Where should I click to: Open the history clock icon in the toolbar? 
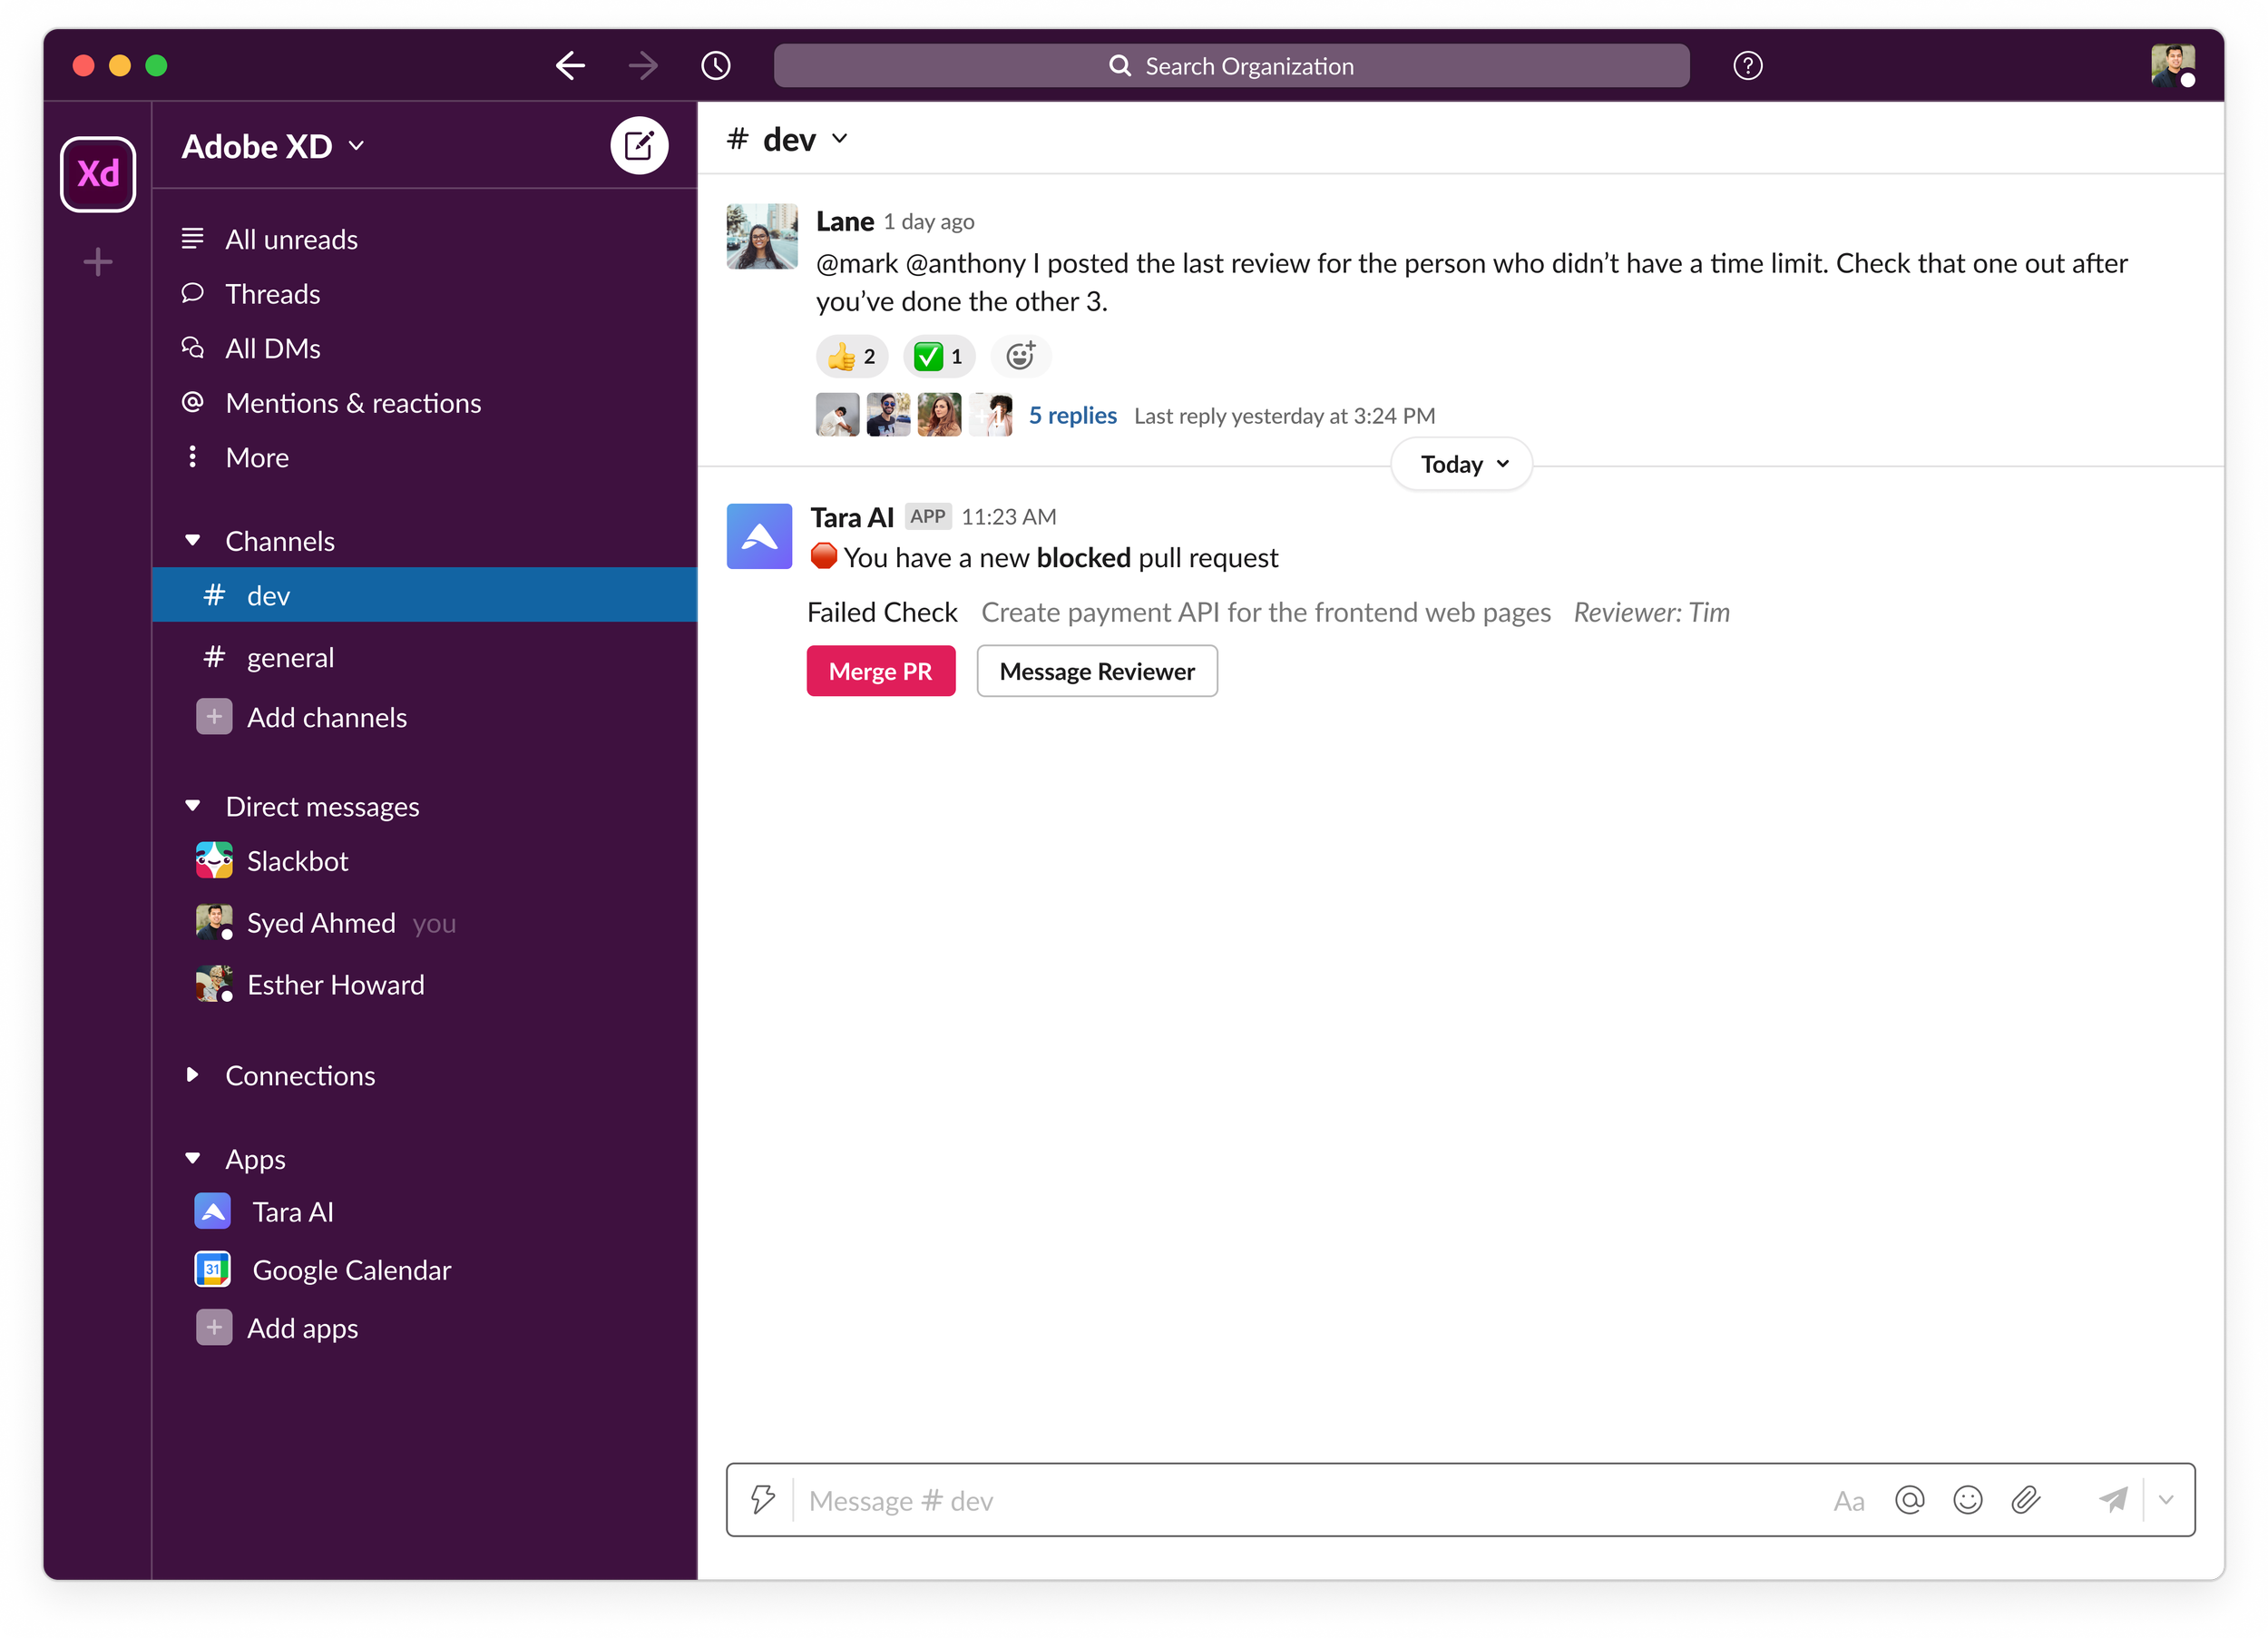(x=714, y=65)
